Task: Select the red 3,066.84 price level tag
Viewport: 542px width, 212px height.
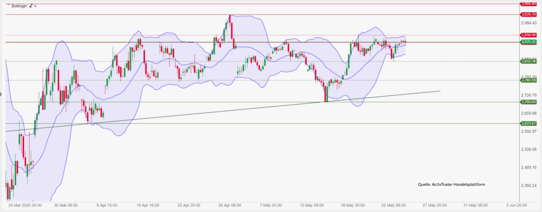Action: click(x=528, y=4)
